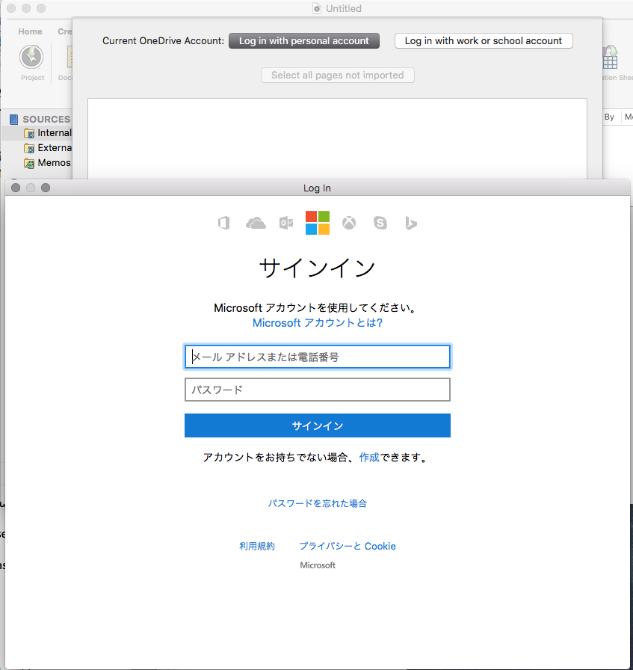Switch to the Create ribbon tab

coord(65,31)
